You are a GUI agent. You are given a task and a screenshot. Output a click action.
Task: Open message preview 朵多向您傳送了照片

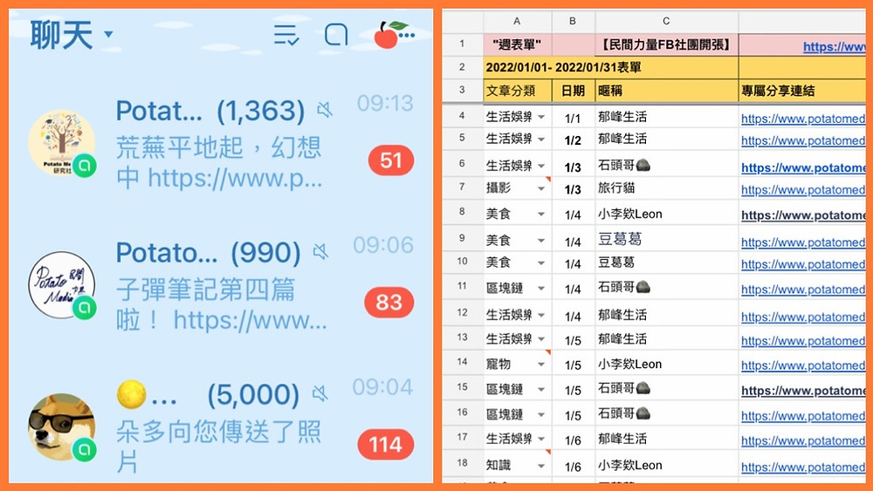(218, 447)
